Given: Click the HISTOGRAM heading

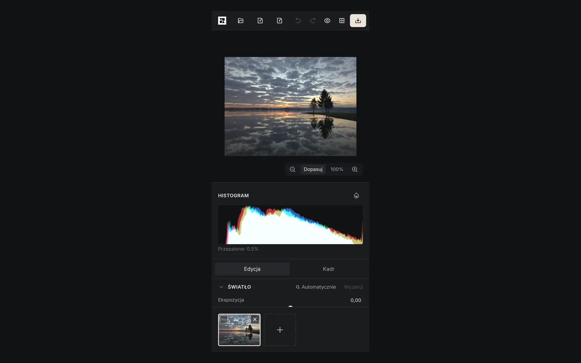Looking at the screenshot, I should click(x=233, y=196).
